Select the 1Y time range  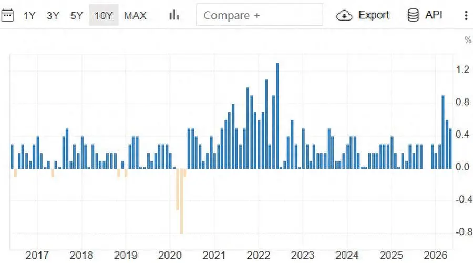click(x=29, y=15)
